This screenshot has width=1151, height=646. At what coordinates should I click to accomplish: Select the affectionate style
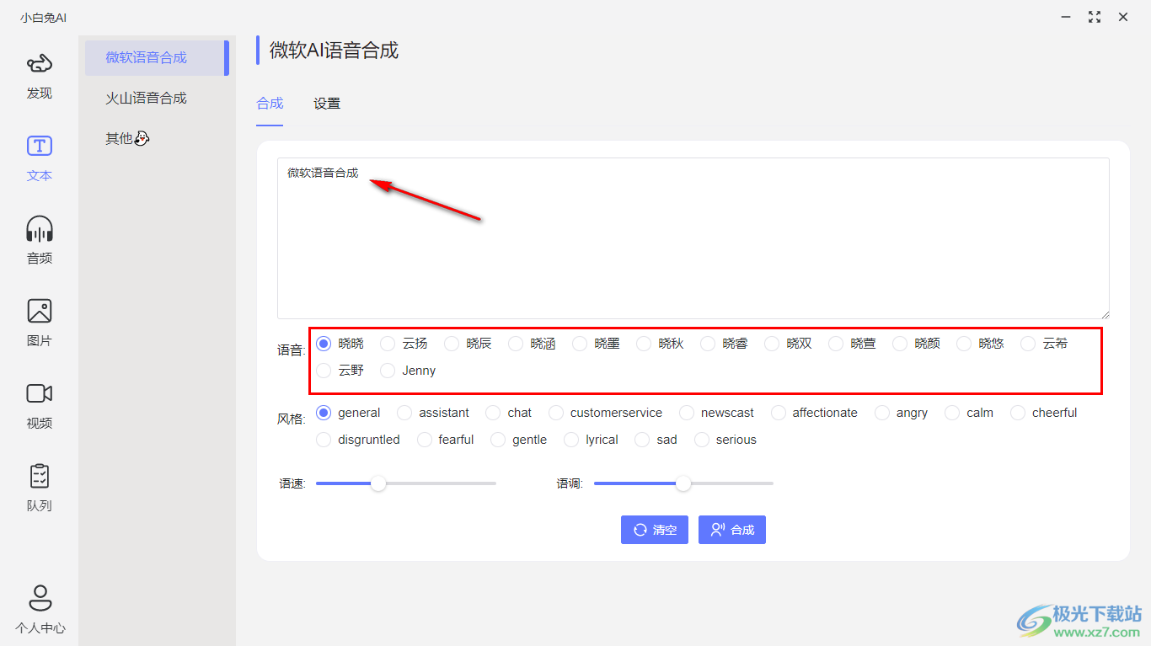(815, 413)
